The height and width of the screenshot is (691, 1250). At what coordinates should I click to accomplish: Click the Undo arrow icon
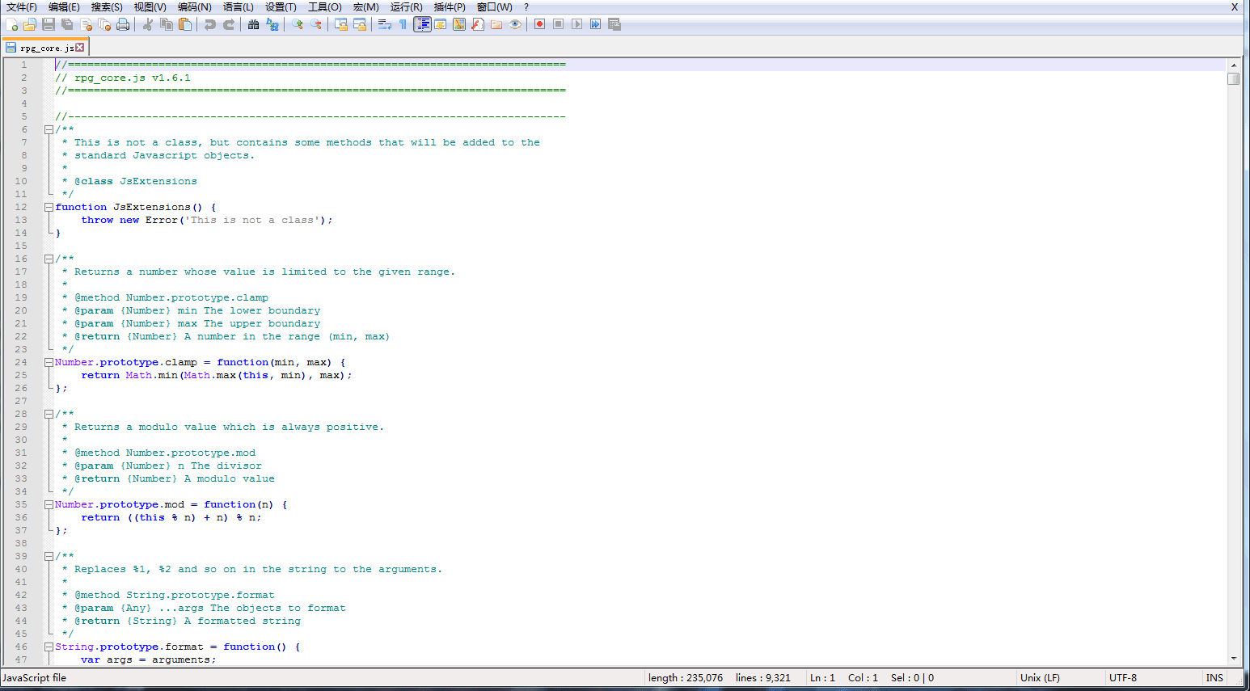click(209, 24)
